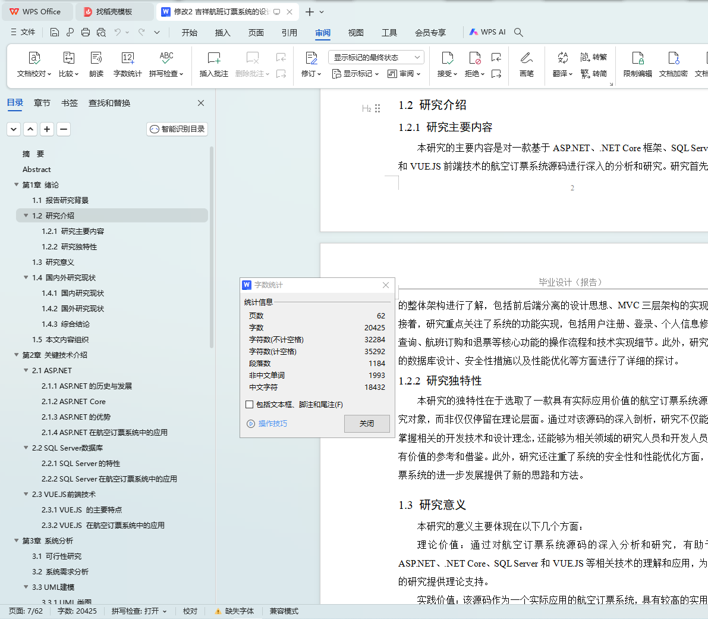The height and width of the screenshot is (619, 708).
Task: Open the 显示标记 dropdown
Action: click(355, 73)
